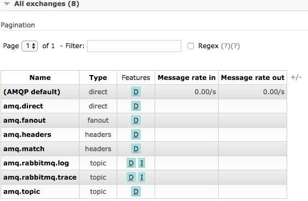Collapse the All exchanges section

pos(7,3)
